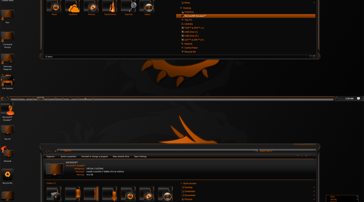
Task: Click the Open Settings button
Action: 140,157
